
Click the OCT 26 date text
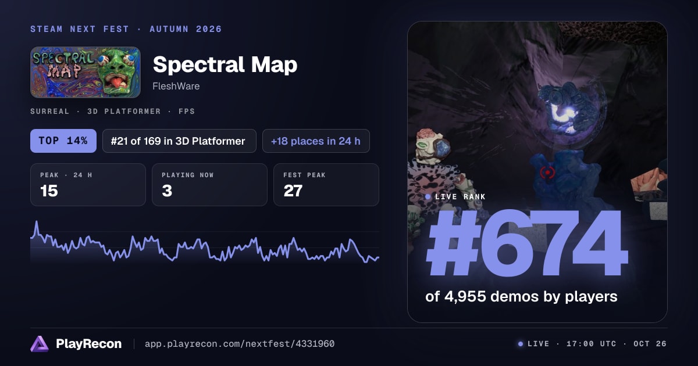[649, 344]
